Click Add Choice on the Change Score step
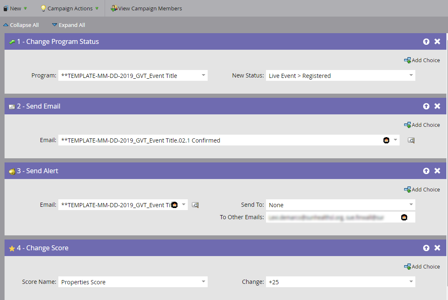 (x=422, y=266)
